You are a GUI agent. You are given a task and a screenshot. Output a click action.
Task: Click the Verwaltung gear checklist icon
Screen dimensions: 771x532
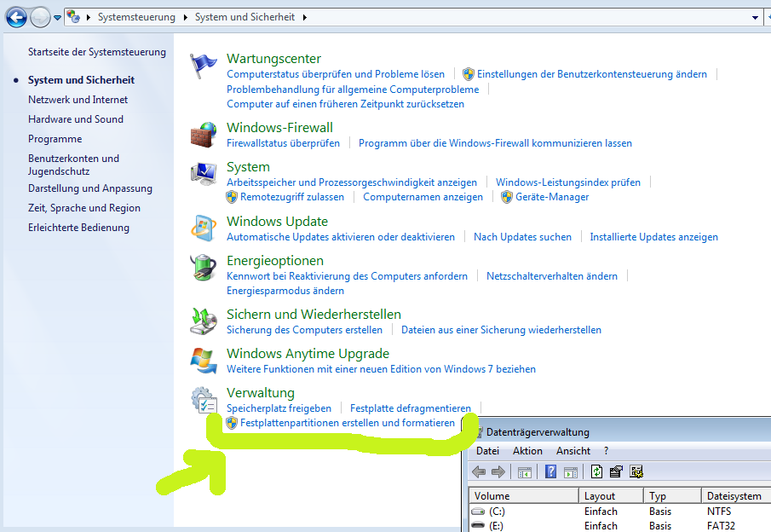203,400
